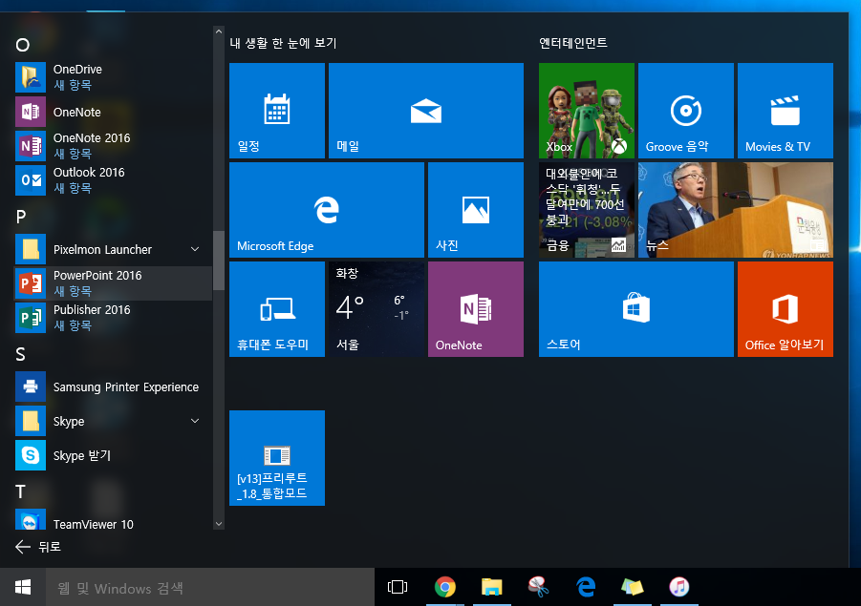Viewport: 861px width, 606px height.
Task: Open the OneDrive folder icon
Action: [x=31, y=77]
